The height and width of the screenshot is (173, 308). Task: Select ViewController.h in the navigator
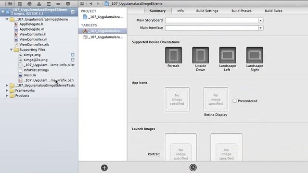[x=33, y=34]
